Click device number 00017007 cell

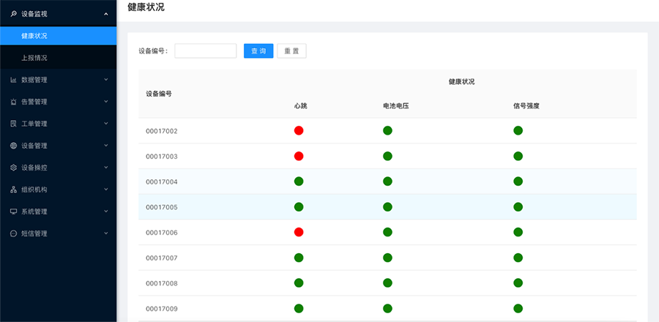click(x=162, y=258)
